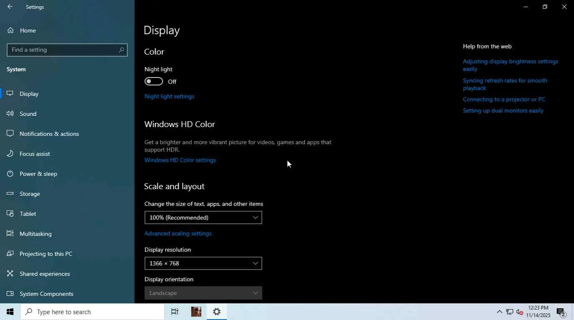The image size is (574, 320).
Task: Open 'Adjusting display brightness settings easily' help link
Action: [x=511, y=65]
